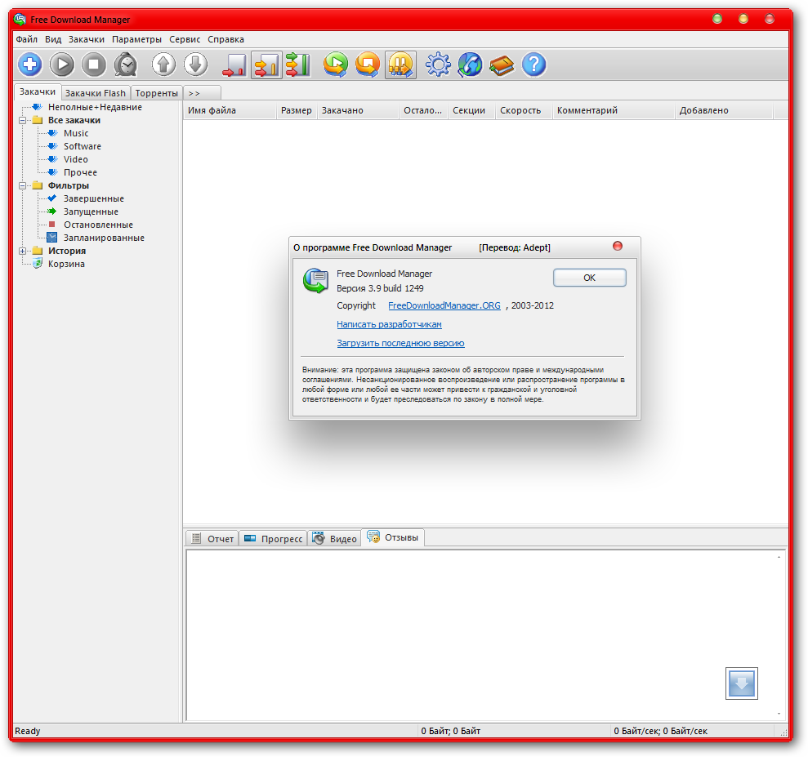Viewport: 808px width, 757px height.
Task: Open the help books icon
Action: (x=502, y=65)
